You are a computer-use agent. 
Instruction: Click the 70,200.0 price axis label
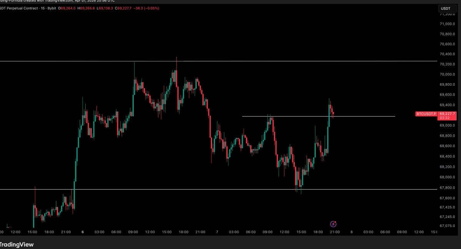tap(448, 64)
